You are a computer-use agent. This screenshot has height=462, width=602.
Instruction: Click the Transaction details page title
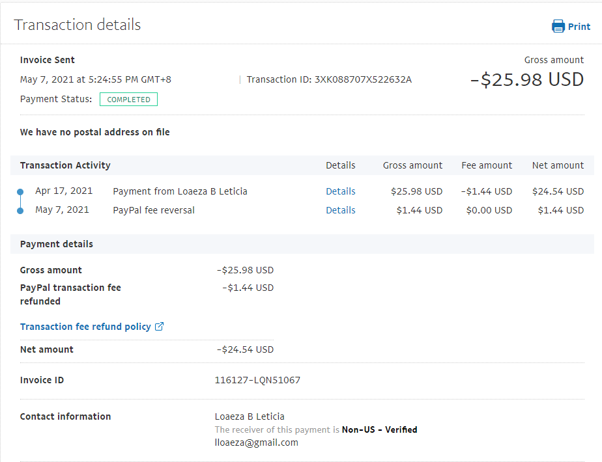[78, 25]
